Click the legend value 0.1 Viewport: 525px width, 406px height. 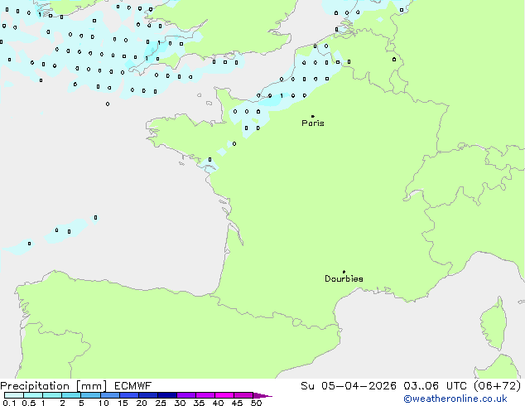point(9,403)
